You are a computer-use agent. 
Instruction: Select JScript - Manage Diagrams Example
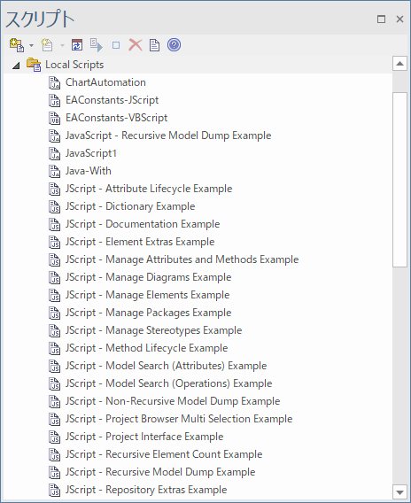coord(148,277)
